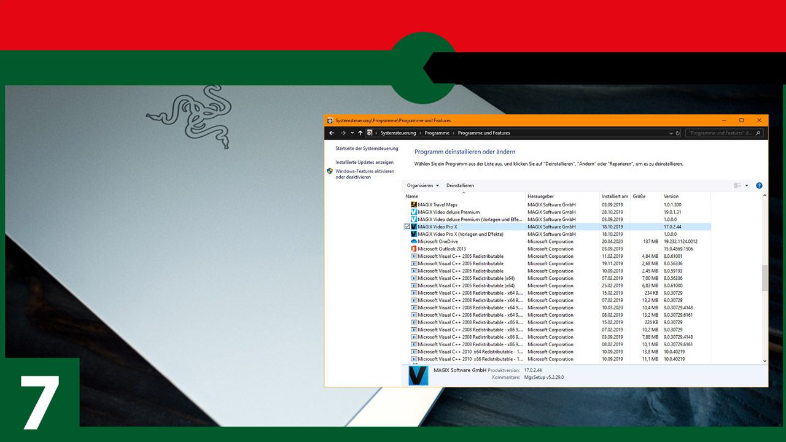Click the Microsoft Outlook 2013 icon
This screenshot has height=442, width=786.
[x=413, y=249]
